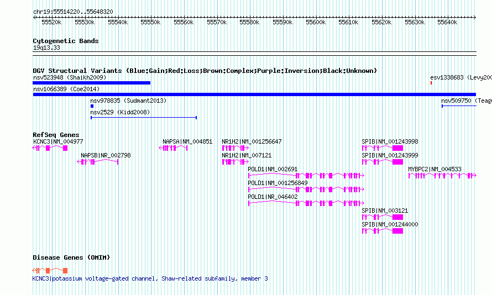Click the MYBPC2|NM_004533 label text
This screenshot has width=492, height=295.
coord(435,169)
